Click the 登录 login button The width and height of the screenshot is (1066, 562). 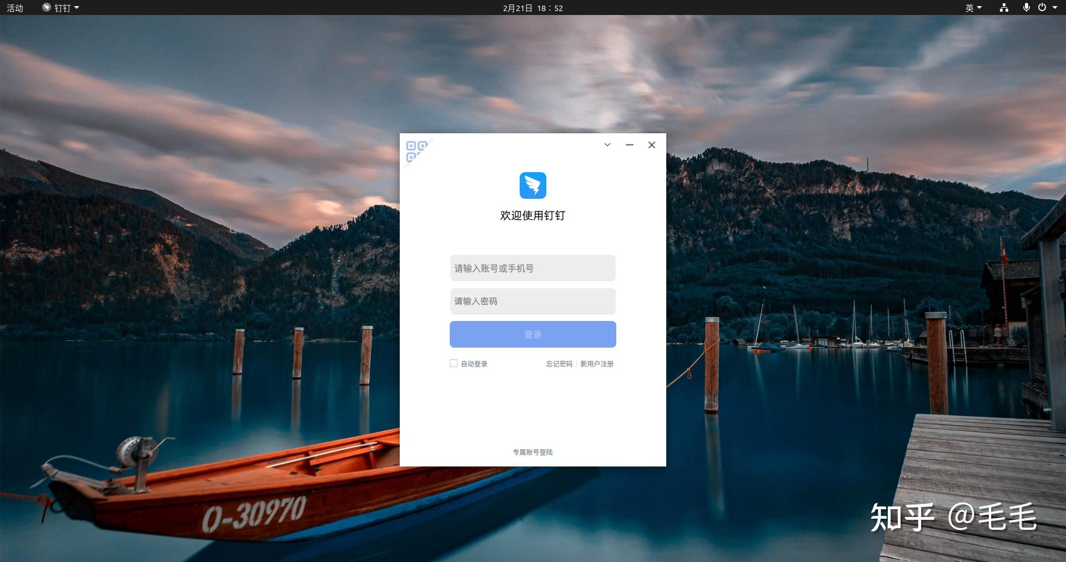point(532,334)
